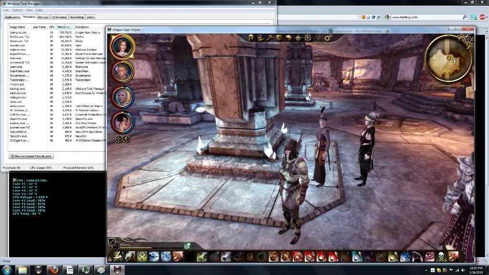Switch to the Performance tab
This screenshot has height=275, width=489.
point(59,17)
